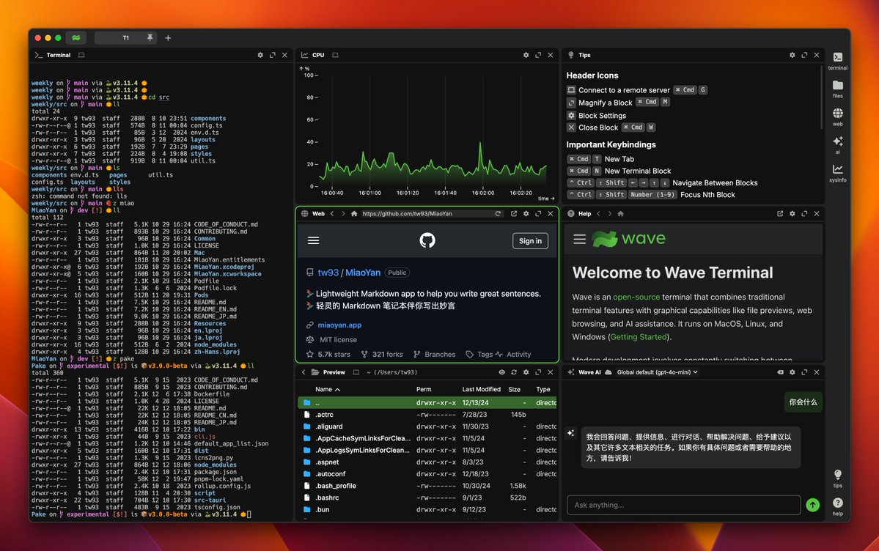Select the .aspnet folder row
879x551 pixels.
427,462
